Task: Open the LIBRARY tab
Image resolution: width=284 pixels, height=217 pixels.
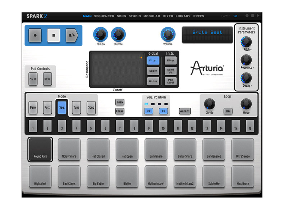Action: click(183, 16)
